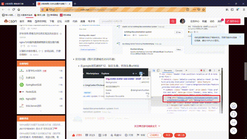Go back with the browser back arrow
This screenshot has width=247, height=139.
coord(3,10)
